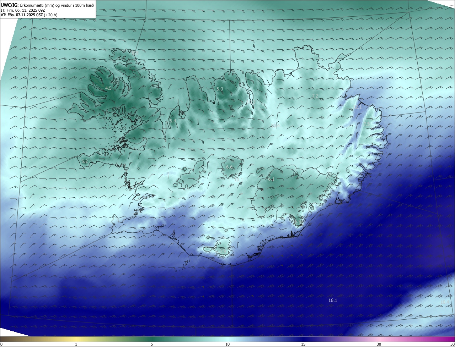The image size is (455, 347).
Task: Click the 4.5 value over the Westfjords
Action: [108, 88]
